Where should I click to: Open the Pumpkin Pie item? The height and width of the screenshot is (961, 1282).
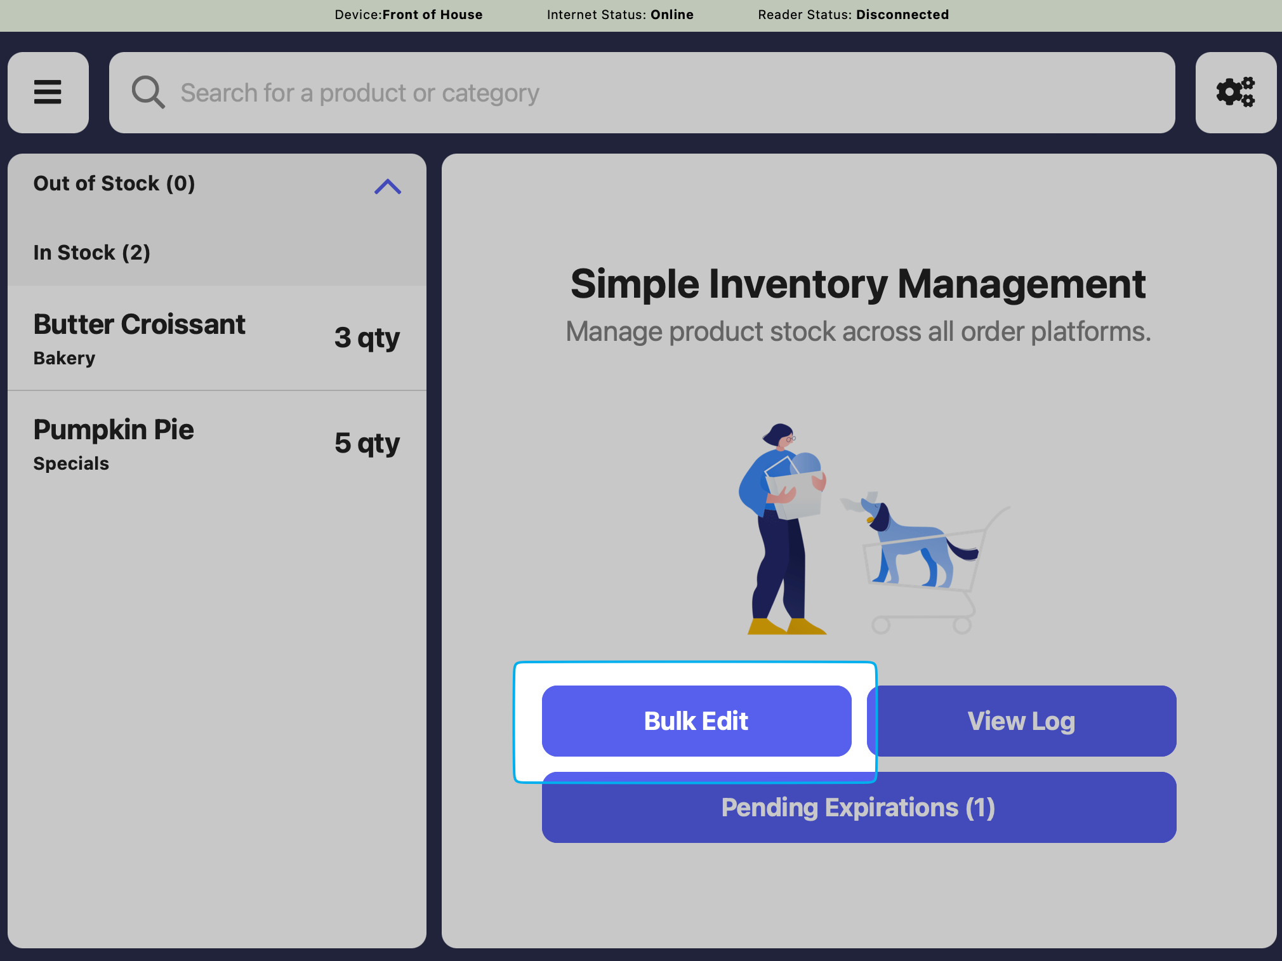click(x=114, y=430)
